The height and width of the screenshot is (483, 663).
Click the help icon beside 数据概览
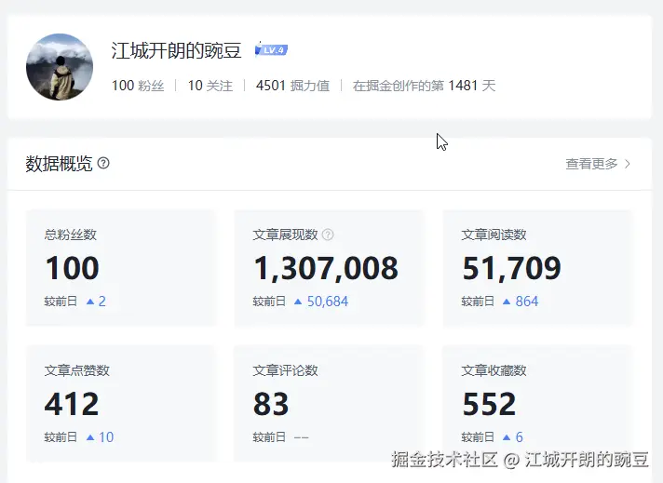click(x=103, y=164)
